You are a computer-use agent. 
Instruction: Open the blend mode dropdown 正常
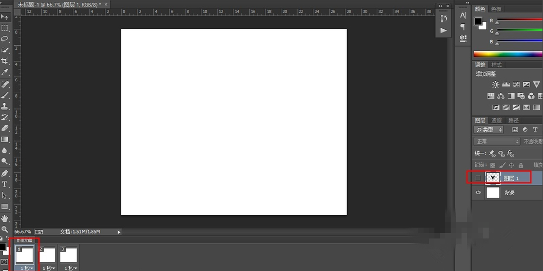[x=496, y=141]
